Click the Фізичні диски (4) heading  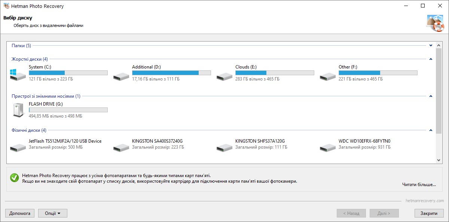29,130
